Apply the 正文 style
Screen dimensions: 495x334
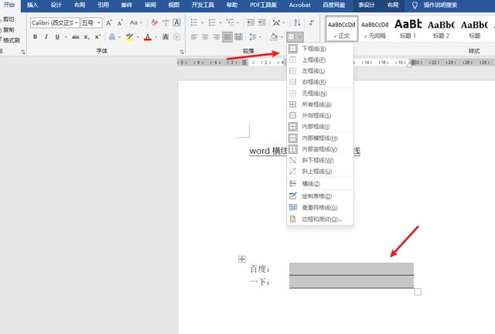pos(342,29)
